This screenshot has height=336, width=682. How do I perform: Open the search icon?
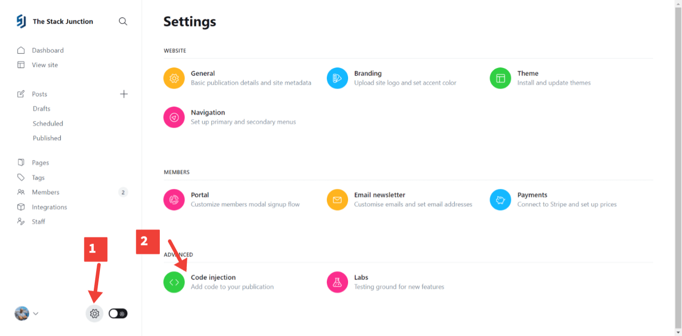(x=123, y=21)
